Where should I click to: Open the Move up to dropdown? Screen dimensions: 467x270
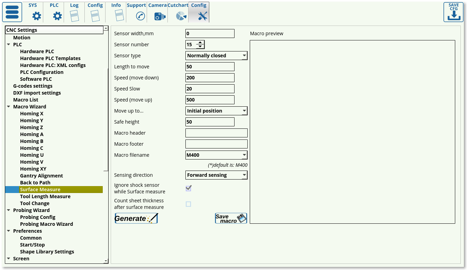click(216, 111)
